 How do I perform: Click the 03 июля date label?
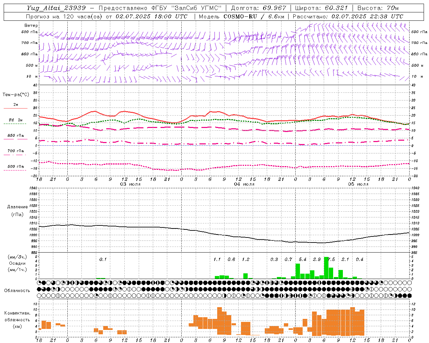(x=130, y=184)
